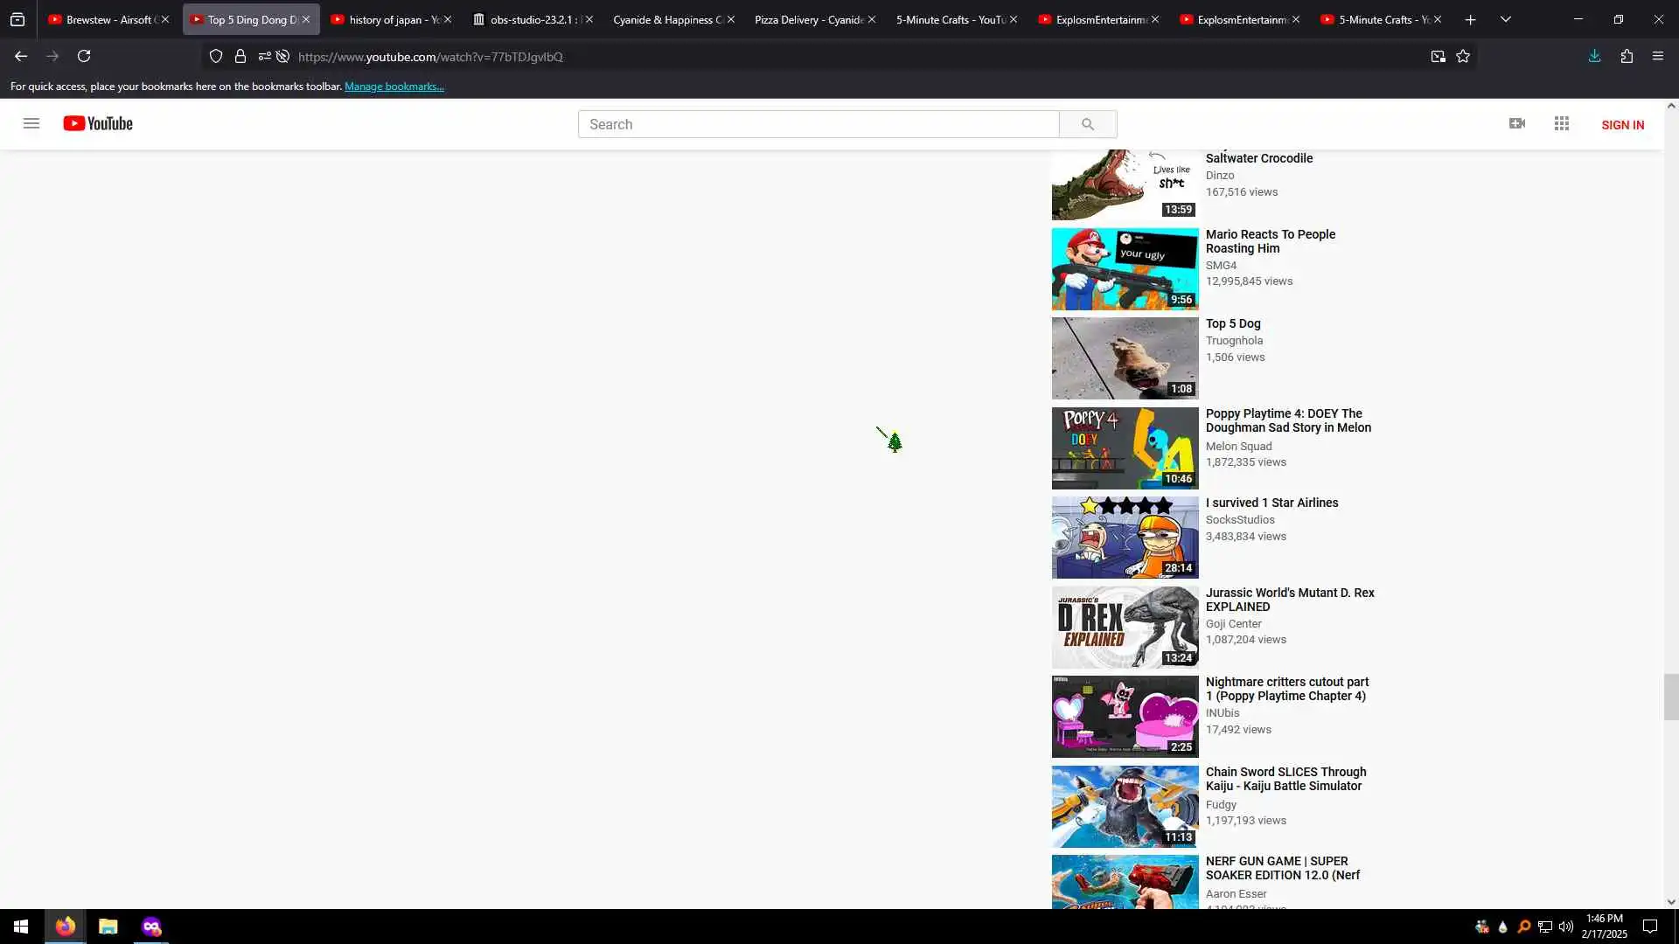Open tracking protection shield icon
The image size is (1679, 944).
click(216, 56)
